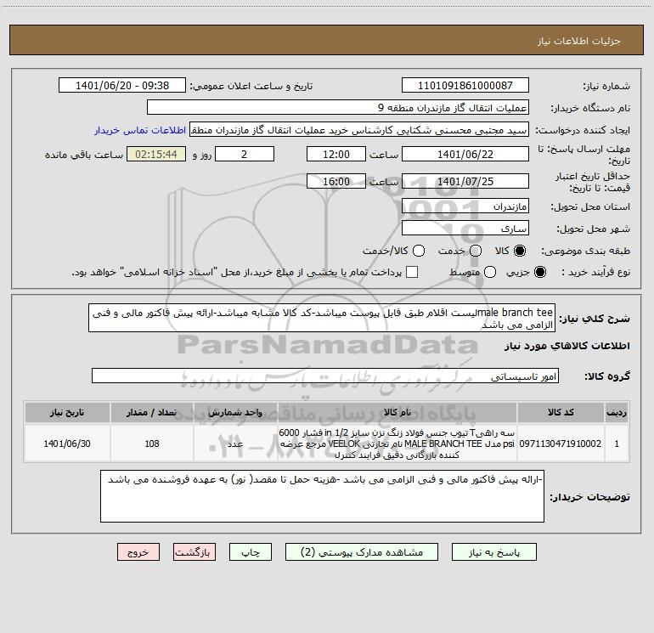
Task: Select the کالا radio button
Action: [x=520, y=251]
